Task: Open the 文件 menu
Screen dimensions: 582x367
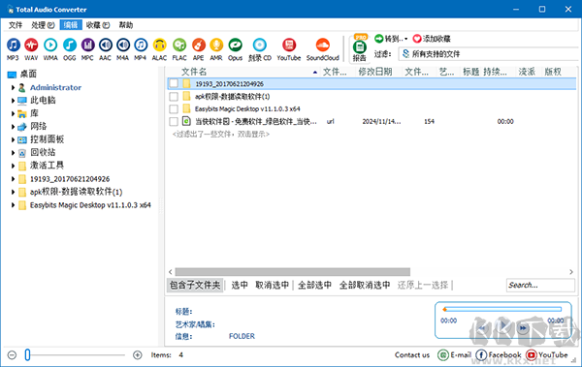Action: tap(16, 25)
